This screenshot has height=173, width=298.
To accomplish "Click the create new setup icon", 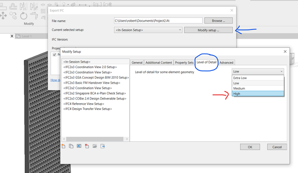I will point(63,146).
